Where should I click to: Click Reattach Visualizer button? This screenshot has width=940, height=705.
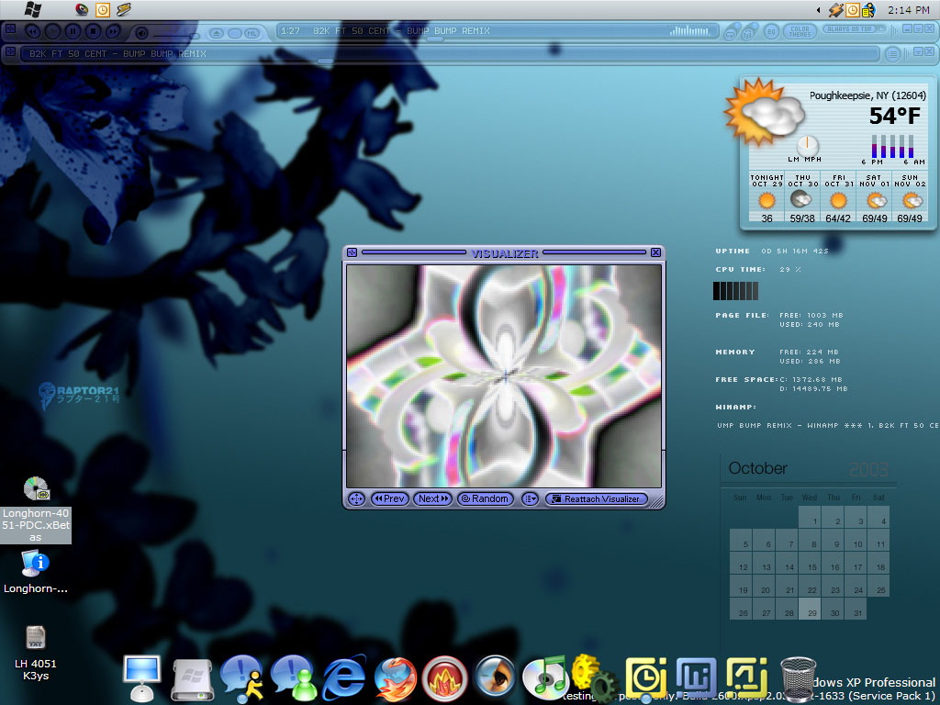[596, 498]
